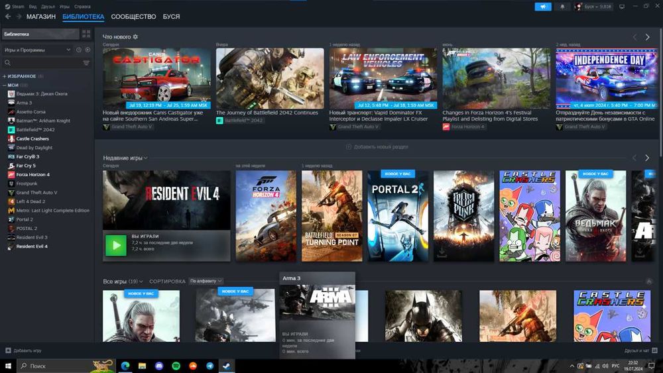The width and height of the screenshot is (663, 373).
Task: Expand the ИЗБРАННОЕ collection
Action: point(23,76)
